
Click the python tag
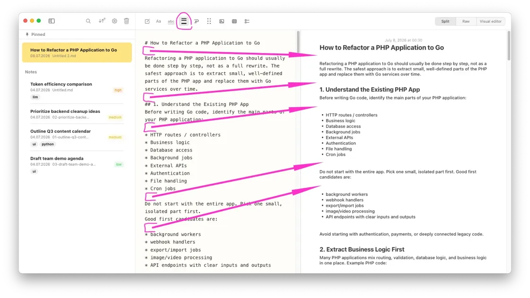pyautogui.click(x=48, y=144)
